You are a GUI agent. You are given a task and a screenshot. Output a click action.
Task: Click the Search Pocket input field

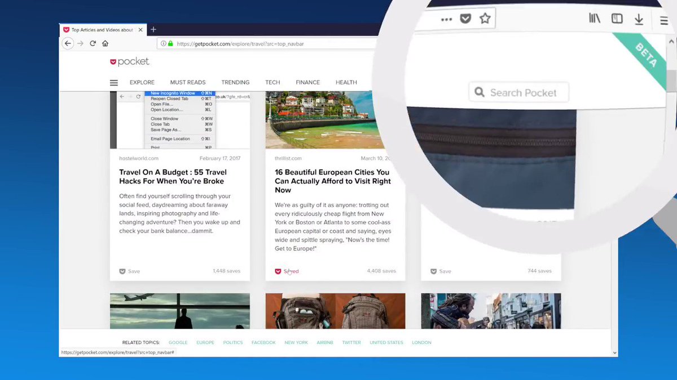(x=518, y=92)
